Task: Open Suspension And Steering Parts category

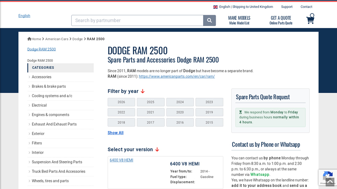Action: pos(57,162)
